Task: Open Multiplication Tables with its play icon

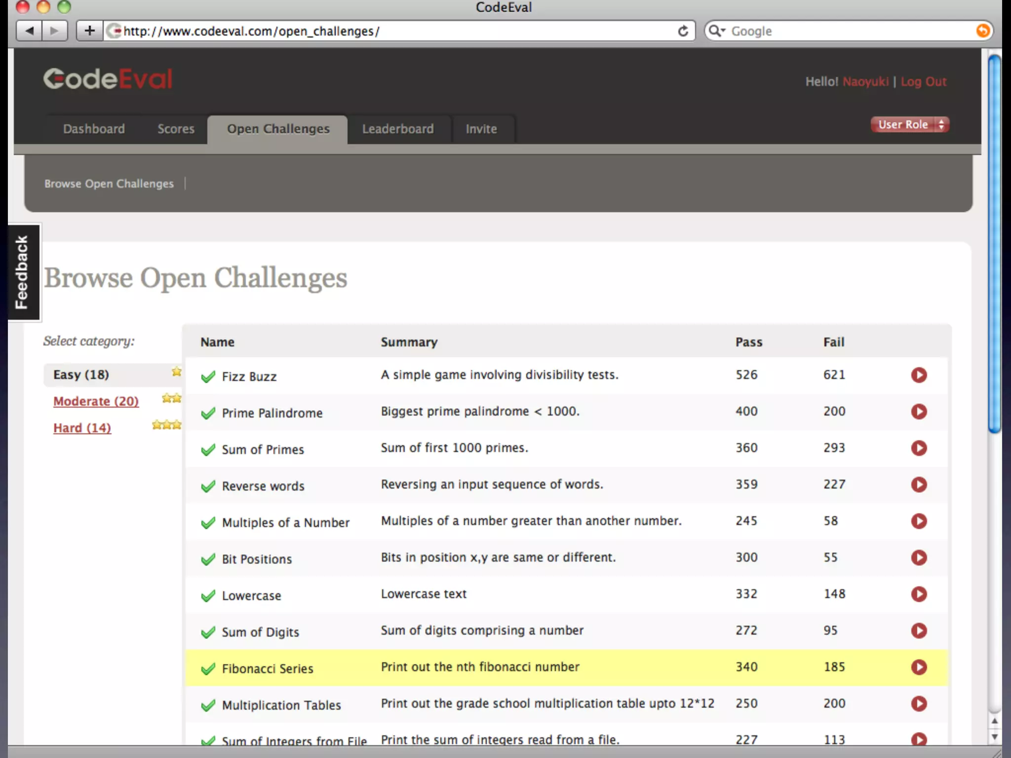Action: [x=919, y=704]
